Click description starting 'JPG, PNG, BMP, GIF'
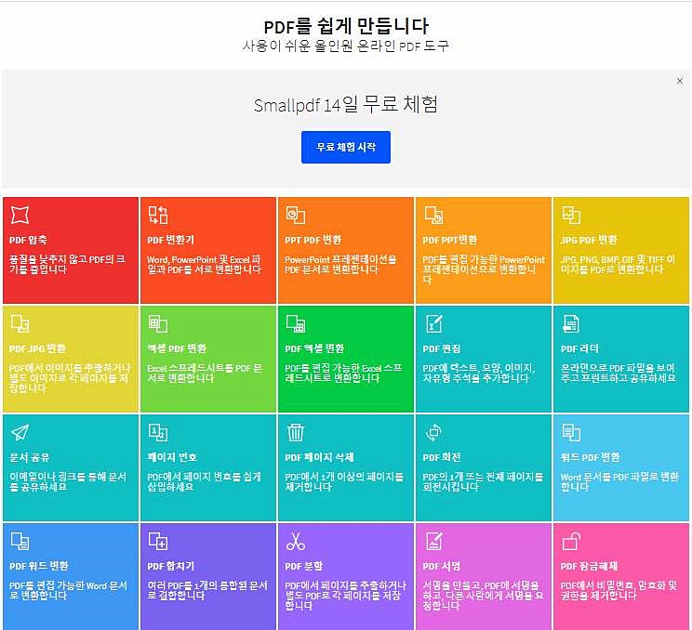The height and width of the screenshot is (630, 692). tap(618, 264)
